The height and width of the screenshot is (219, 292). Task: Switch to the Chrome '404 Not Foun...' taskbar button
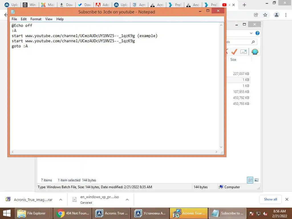click(73, 213)
